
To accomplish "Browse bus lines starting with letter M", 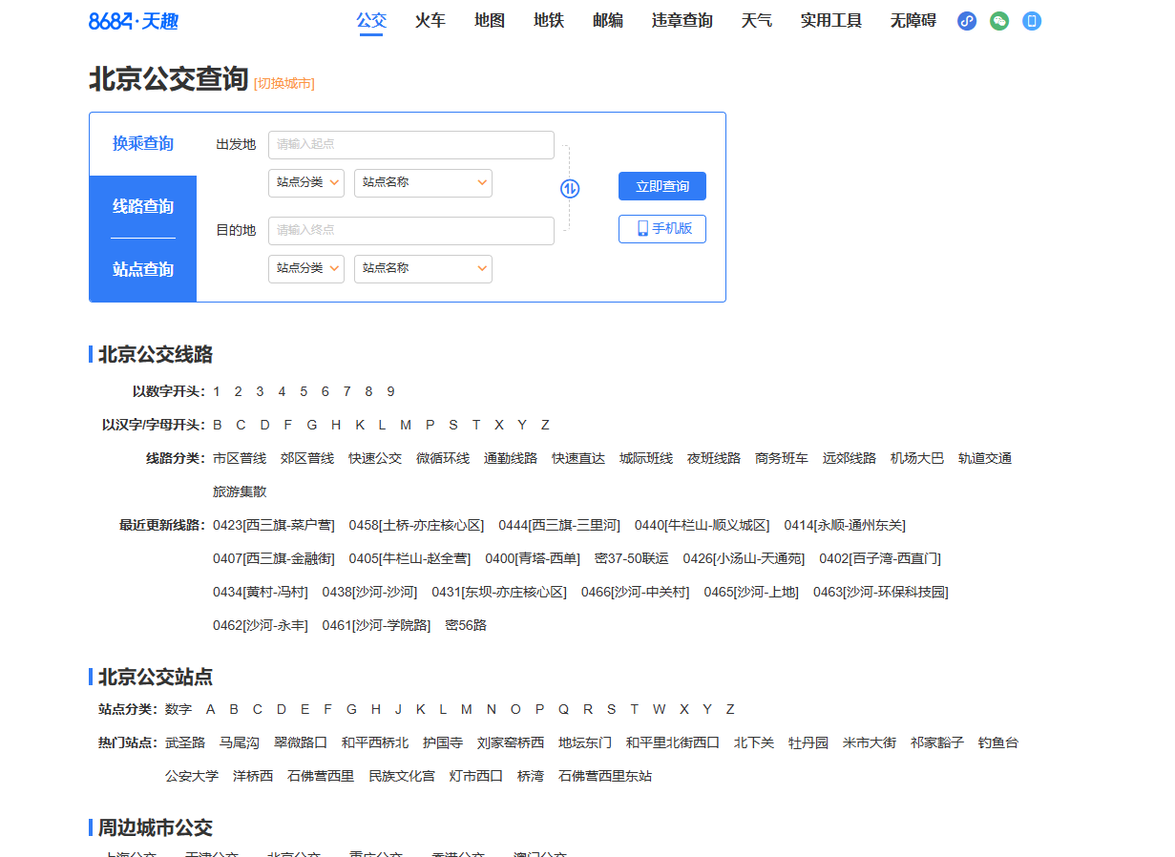I will [x=406, y=425].
